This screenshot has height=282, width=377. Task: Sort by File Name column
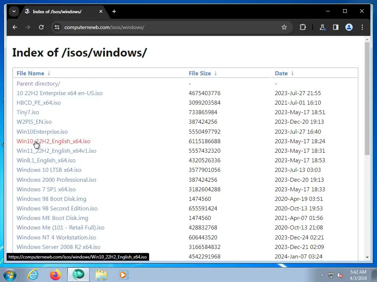(x=30, y=73)
